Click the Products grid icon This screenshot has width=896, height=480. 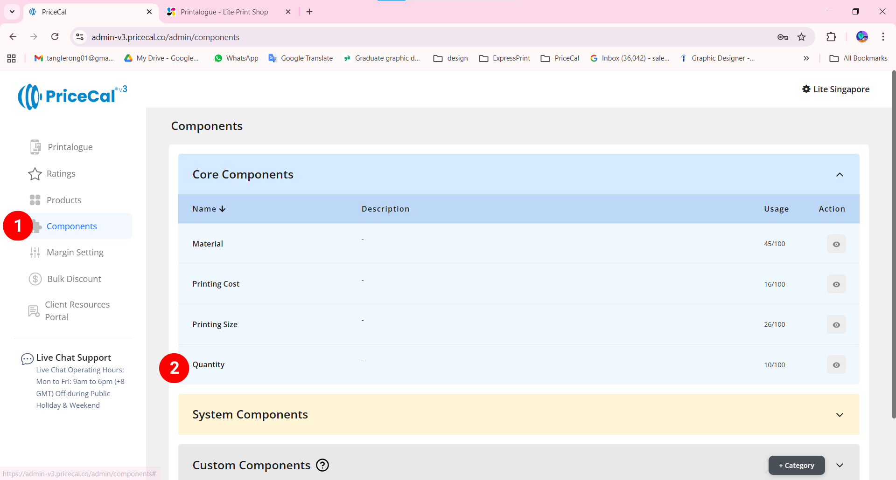[35, 200]
